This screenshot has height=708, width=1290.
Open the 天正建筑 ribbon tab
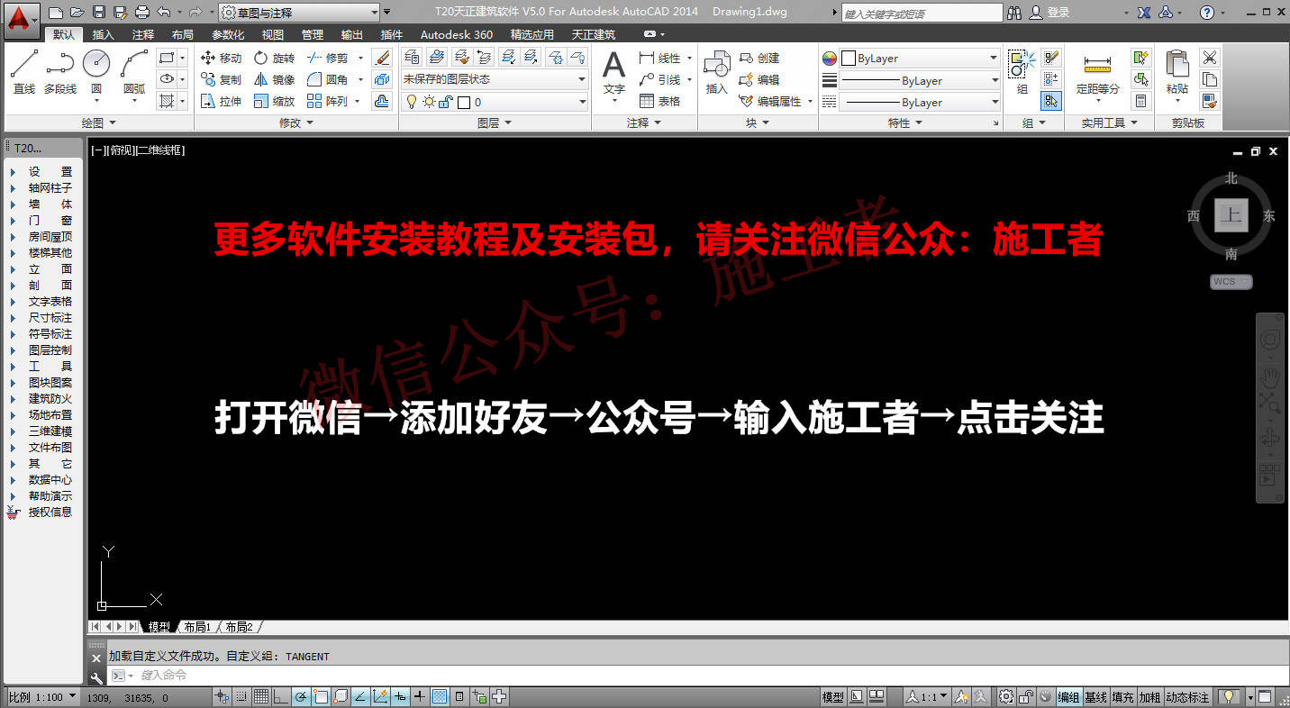(x=594, y=34)
